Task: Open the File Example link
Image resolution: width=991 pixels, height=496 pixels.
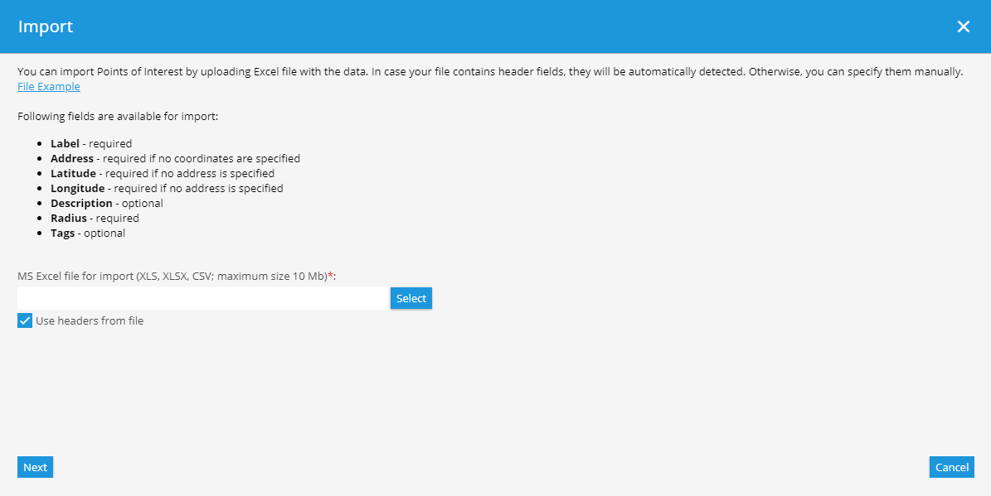Action: click(49, 86)
